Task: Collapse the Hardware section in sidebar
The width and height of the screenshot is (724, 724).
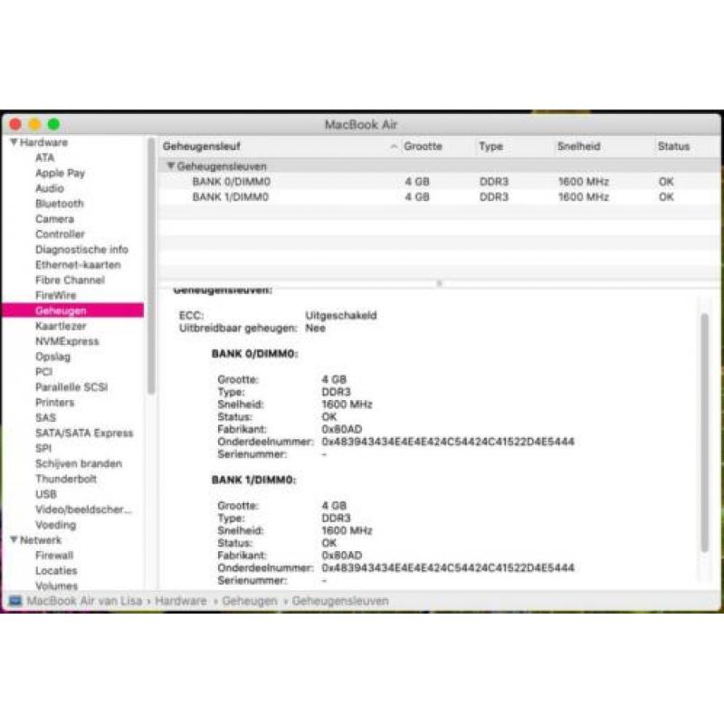Action: (14, 142)
